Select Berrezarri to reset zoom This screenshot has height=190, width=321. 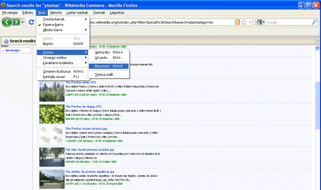point(109,66)
